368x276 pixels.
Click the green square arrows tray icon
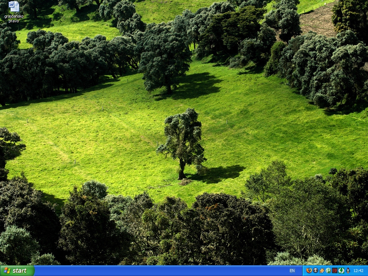[341, 271]
